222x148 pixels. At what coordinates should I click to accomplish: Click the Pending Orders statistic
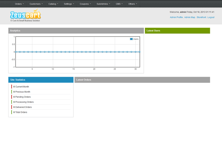tap(23, 97)
